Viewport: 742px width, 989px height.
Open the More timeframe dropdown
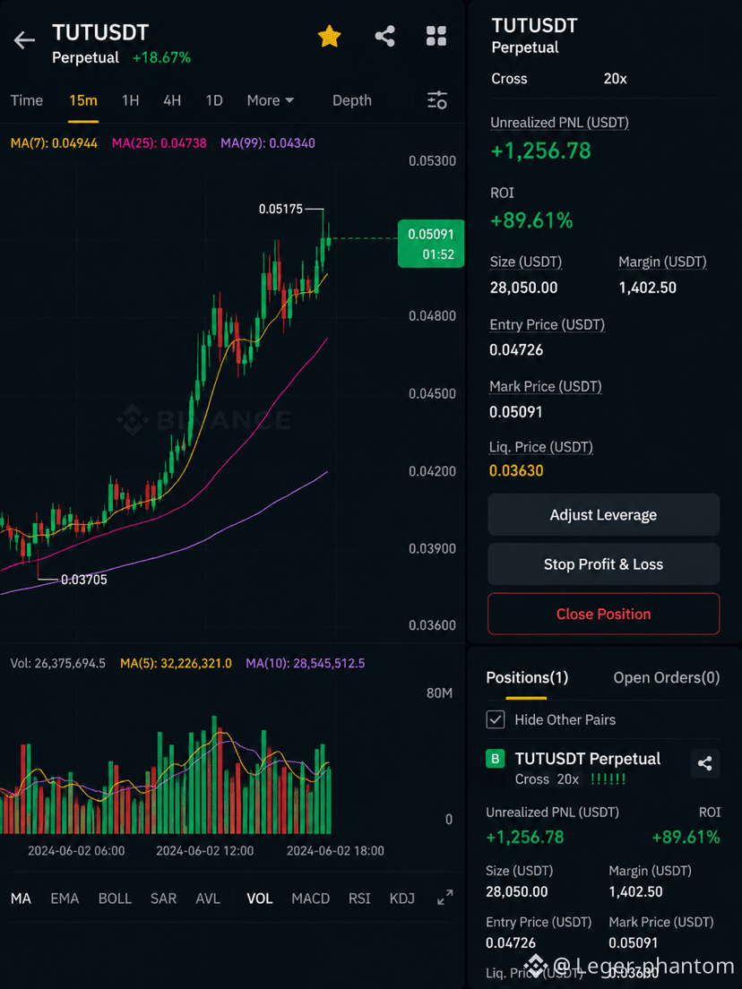270,100
